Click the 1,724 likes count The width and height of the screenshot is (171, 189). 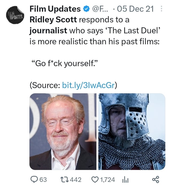(x=108, y=180)
